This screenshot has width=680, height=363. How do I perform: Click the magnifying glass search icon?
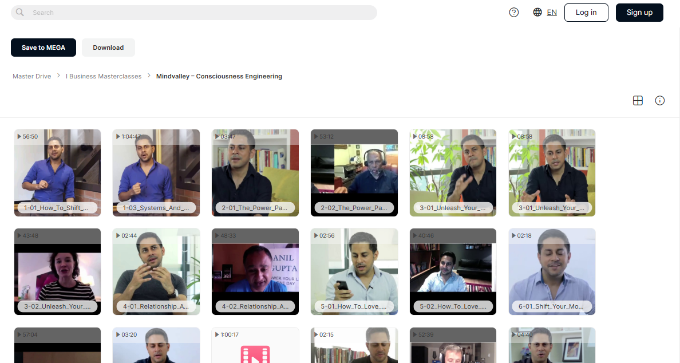click(20, 13)
